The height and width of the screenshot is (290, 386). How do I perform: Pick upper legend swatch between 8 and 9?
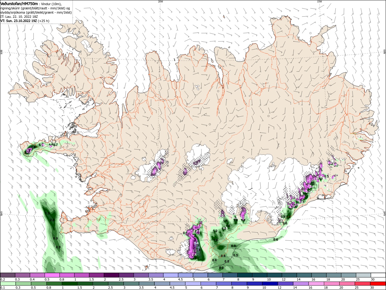245,275
